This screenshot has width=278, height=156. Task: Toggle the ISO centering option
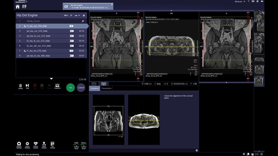66,15
